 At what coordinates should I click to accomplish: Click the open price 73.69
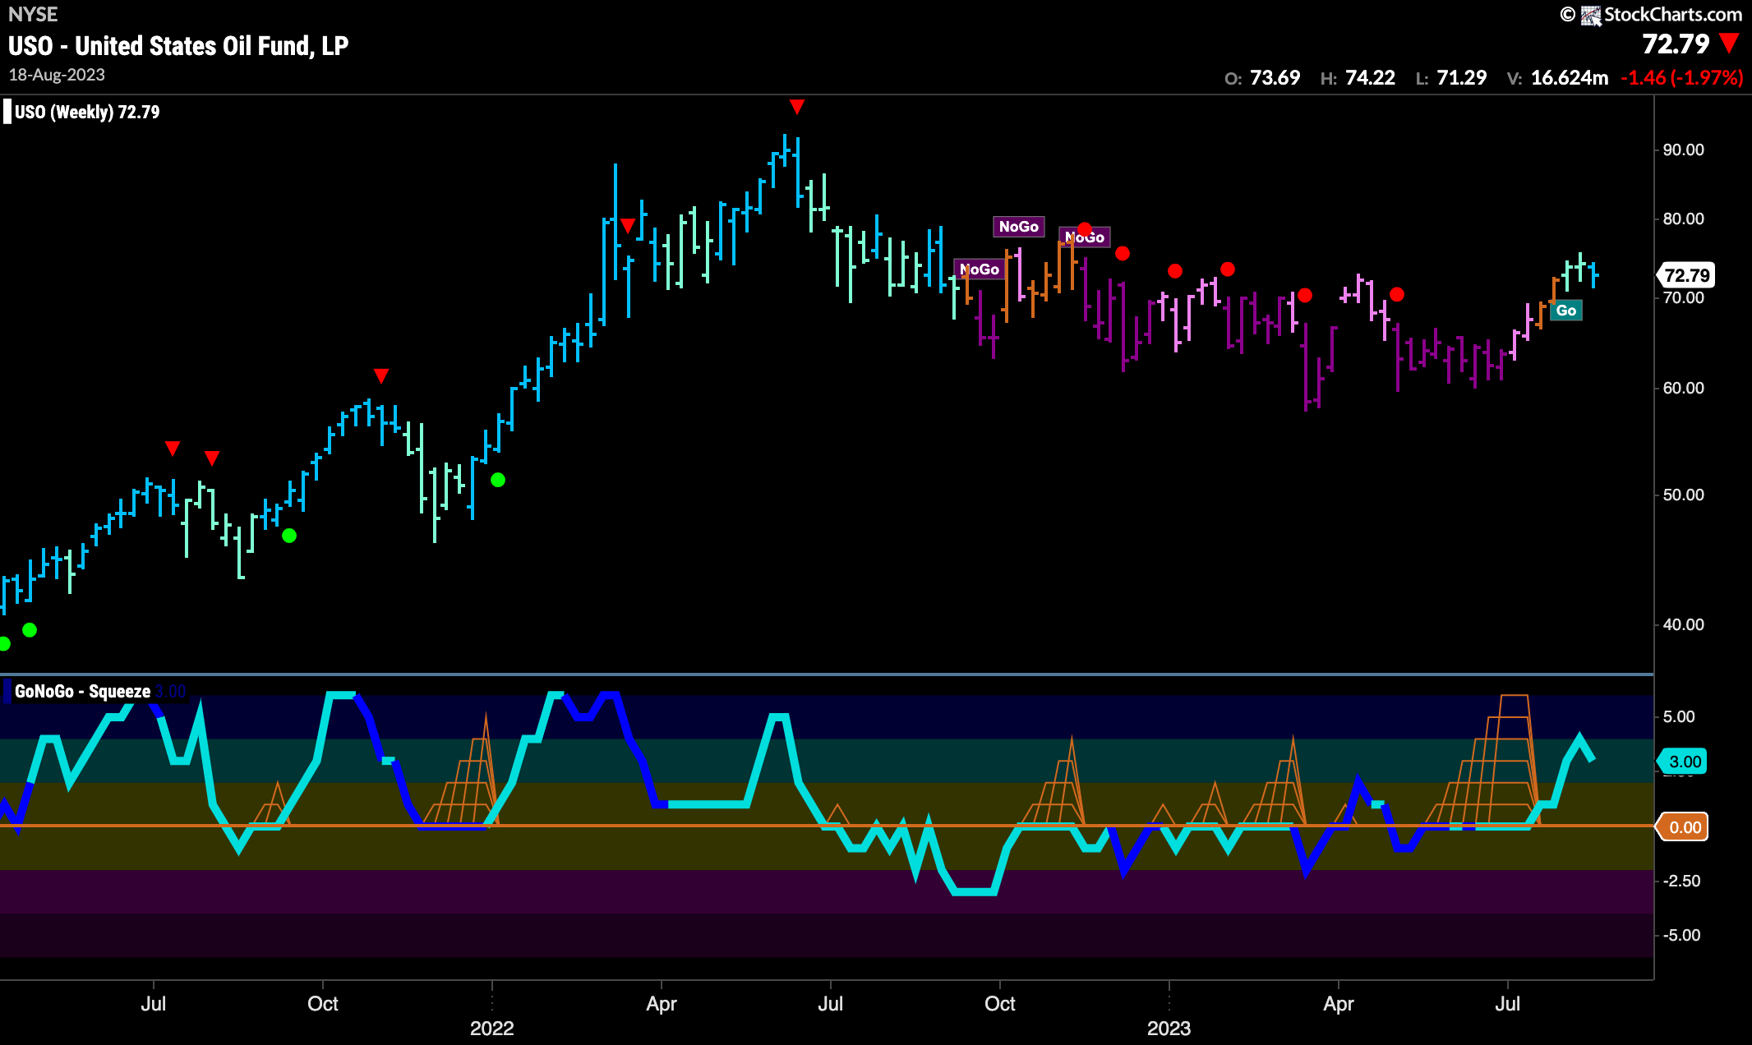point(1275,78)
